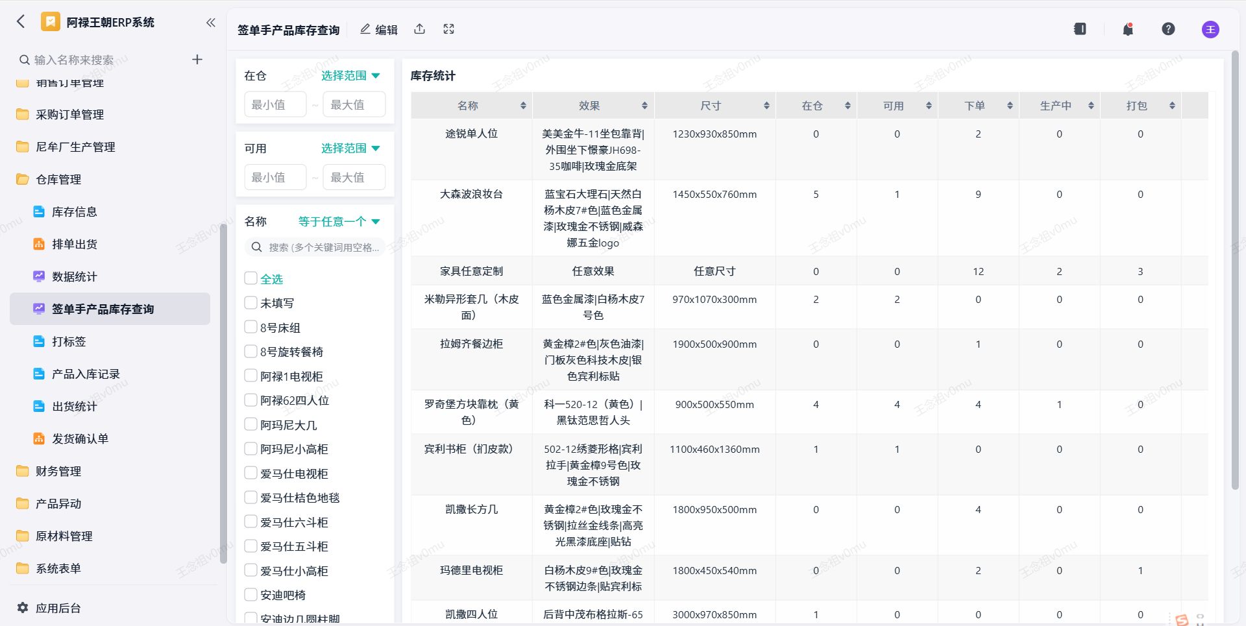Screen dimensions: 1246x626
Task: Open 在仓 选择范围 dropdown
Action: 350,76
